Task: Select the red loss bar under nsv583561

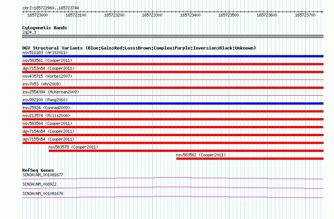Action: tap(173, 64)
